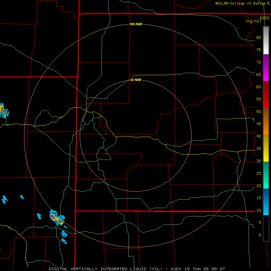Click the yellow band of the VIL color bar

pos(266,148)
